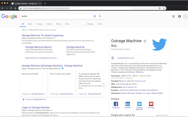Expand the dropdown arrow after outragemachine.com/login URL
This screenshot has height=117, width=188.
[52, 110]
